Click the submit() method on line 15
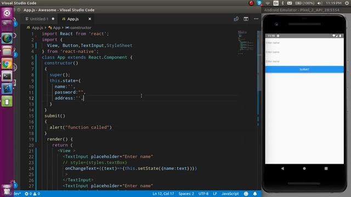The height and width of the screenshot is (197, 351). (55, 115)
